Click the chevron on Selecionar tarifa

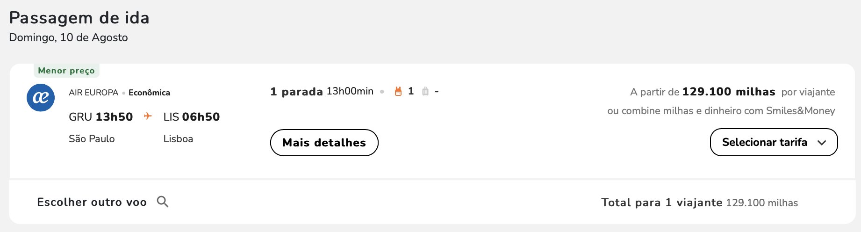[822, 143]
